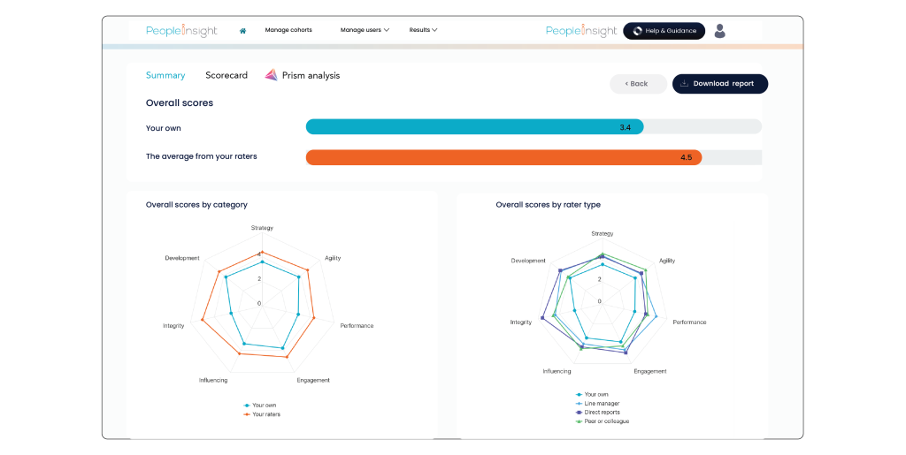Click Agility label on rater type chart
The height and width of the screenshot is (455, 906).
point(667,261)
